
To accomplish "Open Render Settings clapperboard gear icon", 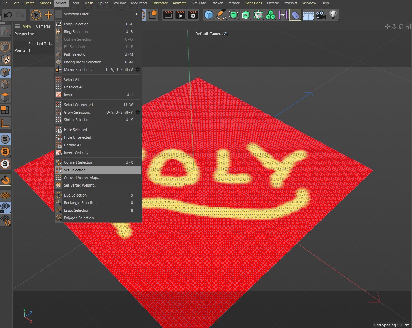I will click(193, 15).
